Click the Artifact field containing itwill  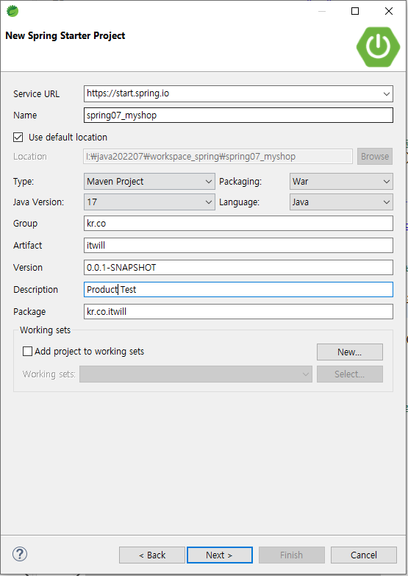pyautogui.click(x=238, y=246)
